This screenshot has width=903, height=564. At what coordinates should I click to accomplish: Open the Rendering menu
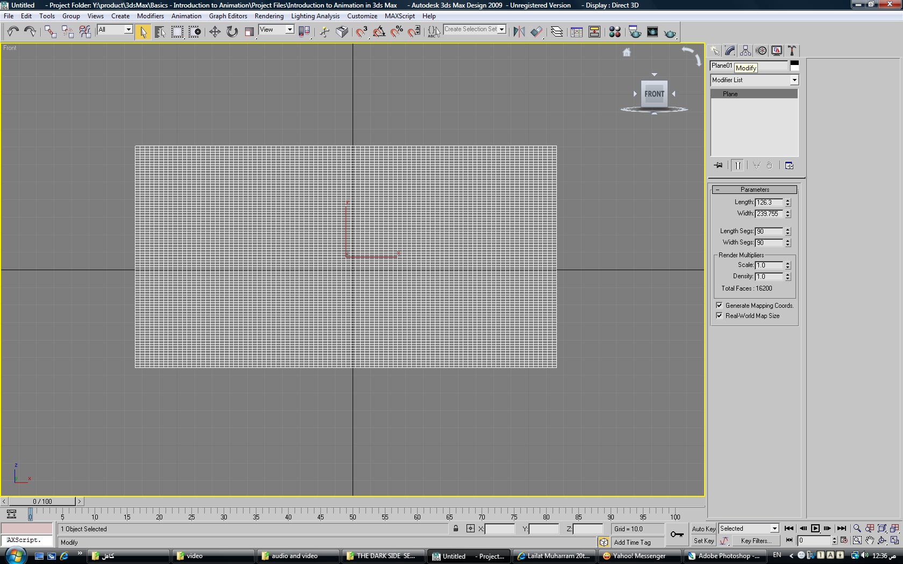[269, 16]
